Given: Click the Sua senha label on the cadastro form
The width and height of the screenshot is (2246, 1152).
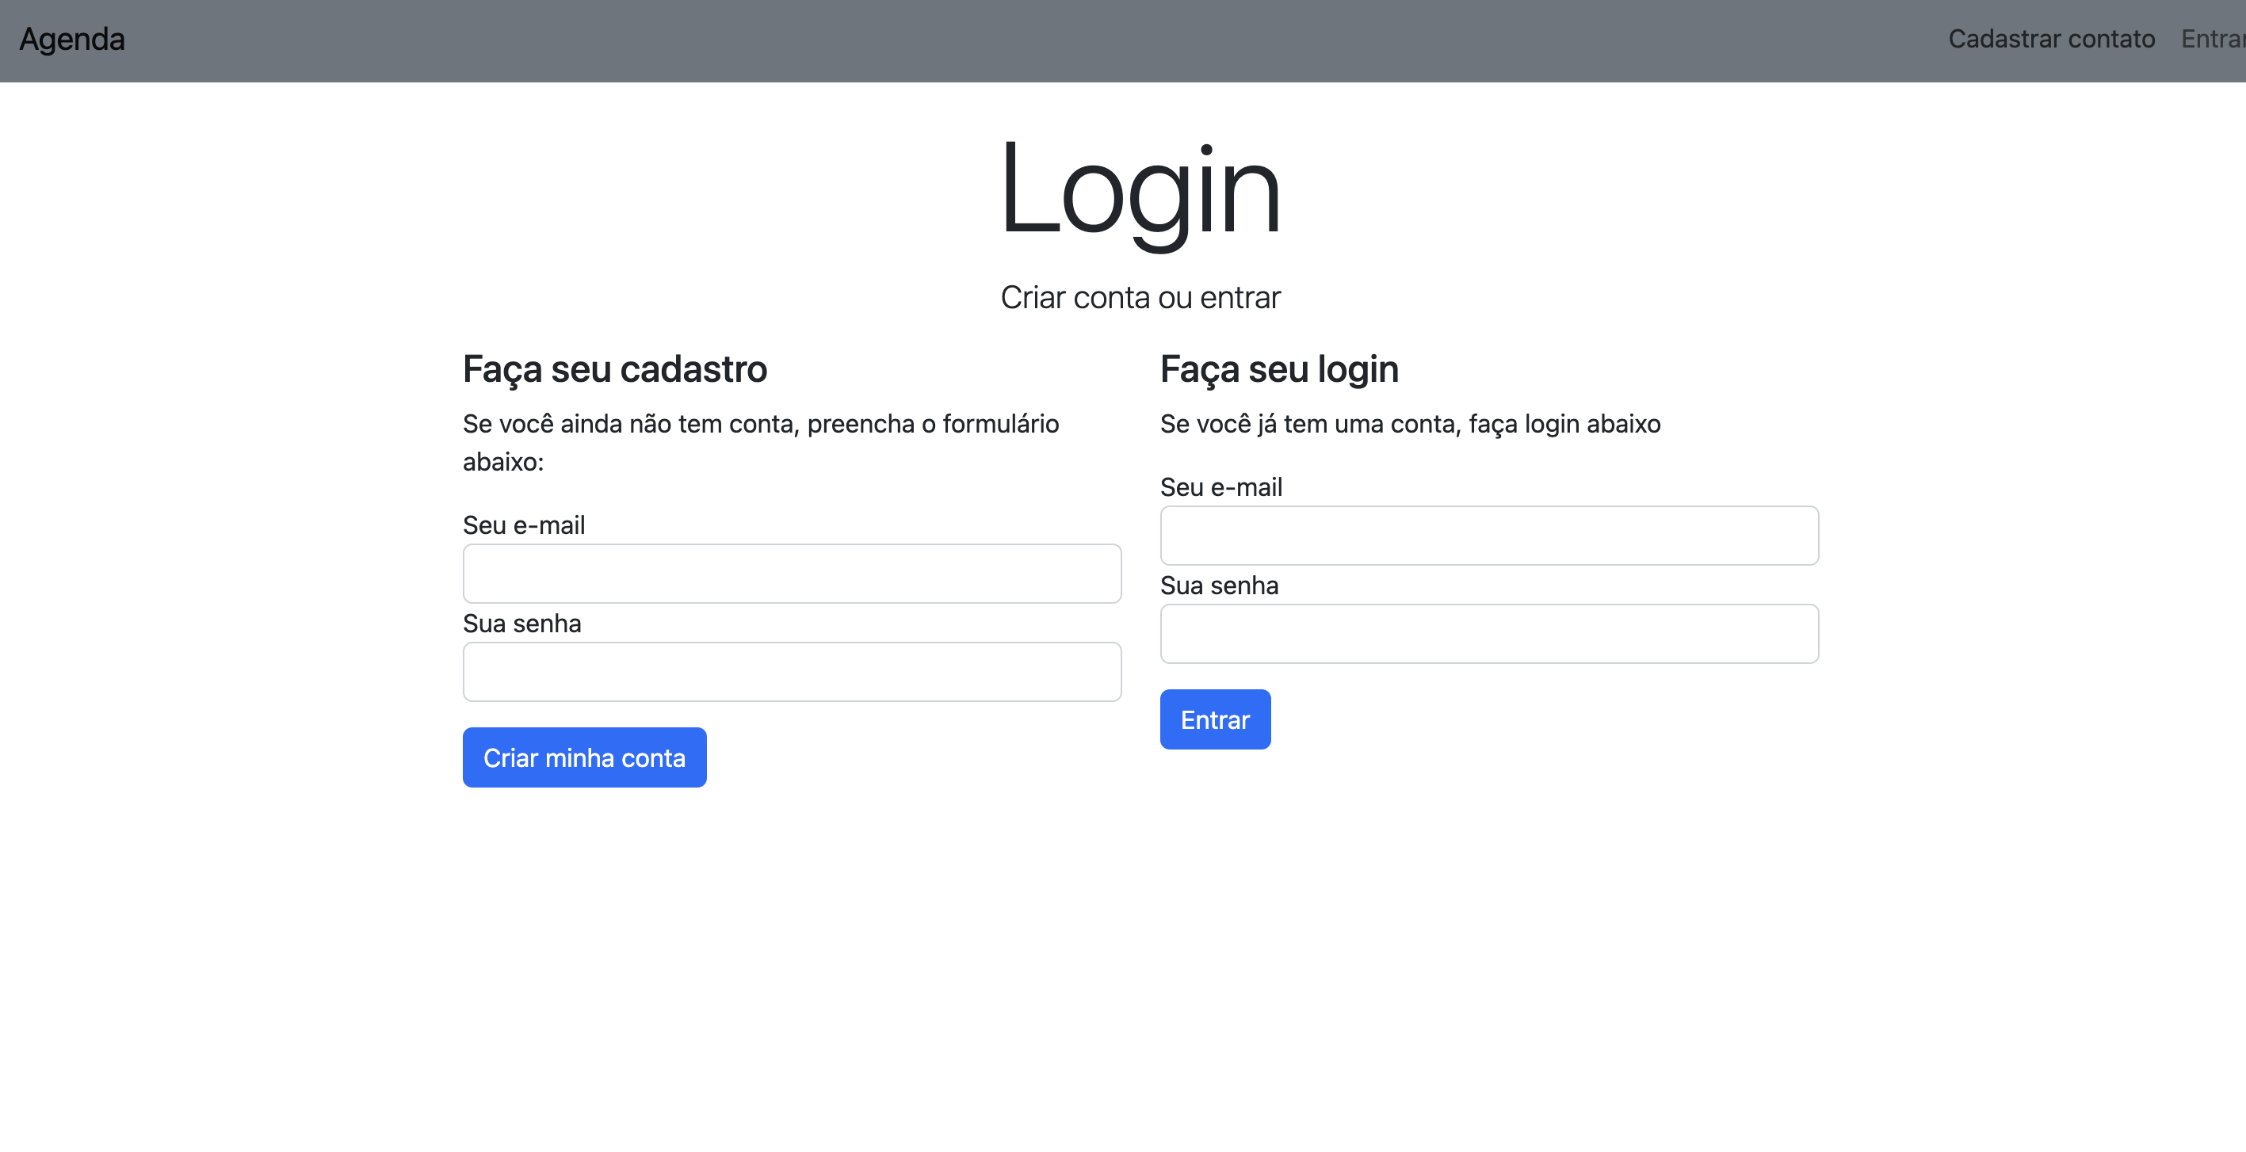Looking at the screenshot, I should [521, 623].
